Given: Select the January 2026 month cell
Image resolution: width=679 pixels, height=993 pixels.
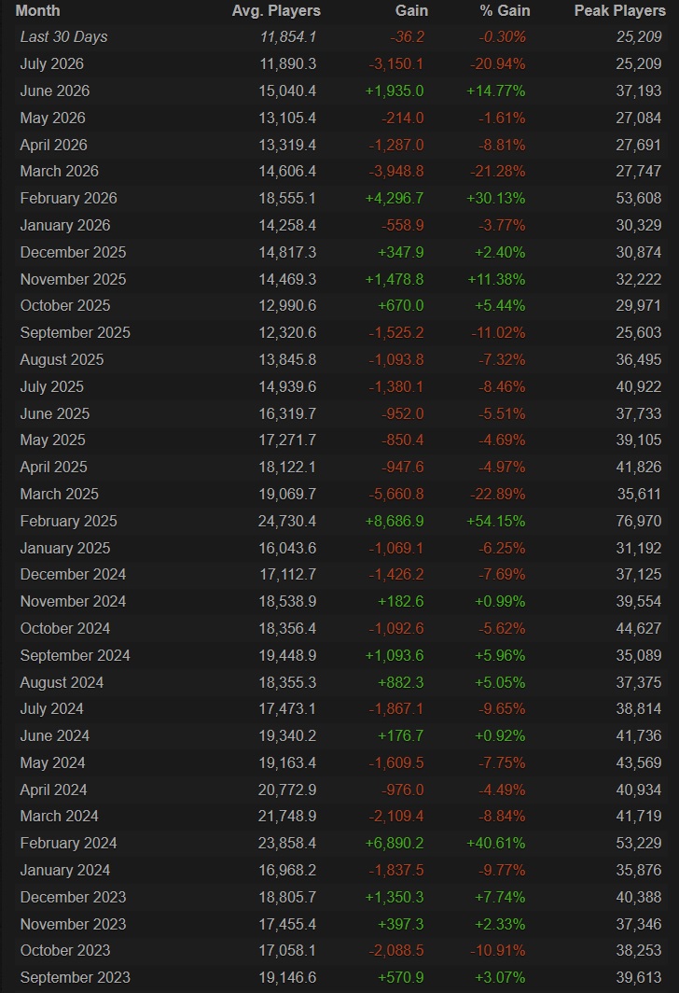Looking at the screenshot, I should pyautogui.click(x=64, y=226).
